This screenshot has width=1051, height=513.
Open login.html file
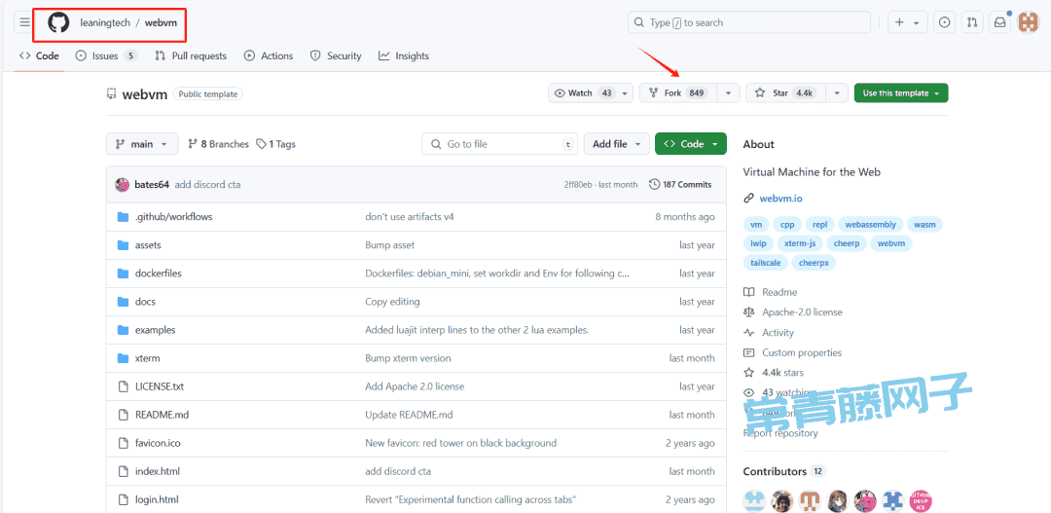(x=156, y=499)
